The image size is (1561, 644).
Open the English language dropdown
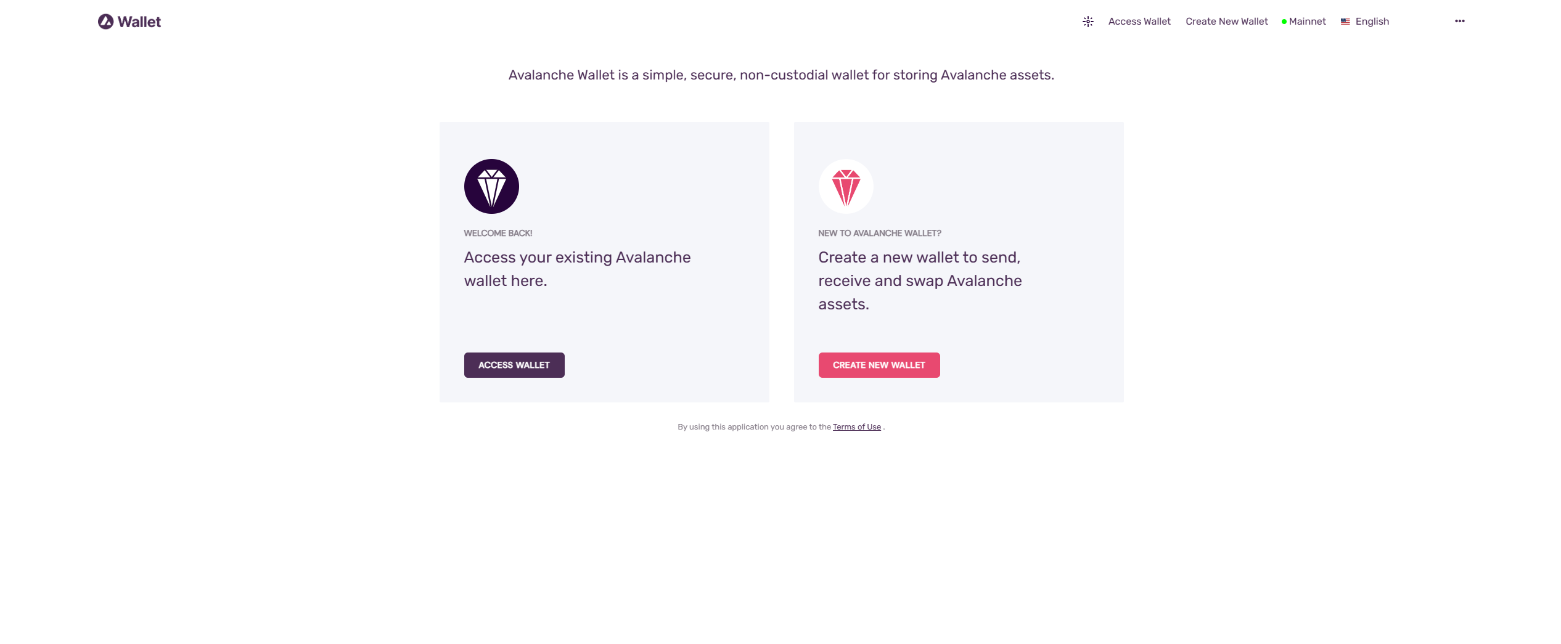pos(1372,22)
